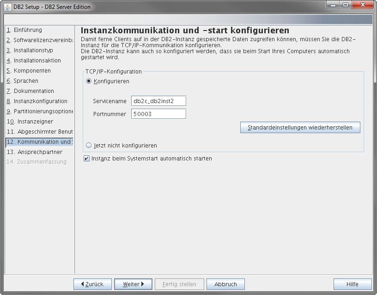Select step 5 Komponenten
Viewport: 377px width, 295px height.
point(29,71)
